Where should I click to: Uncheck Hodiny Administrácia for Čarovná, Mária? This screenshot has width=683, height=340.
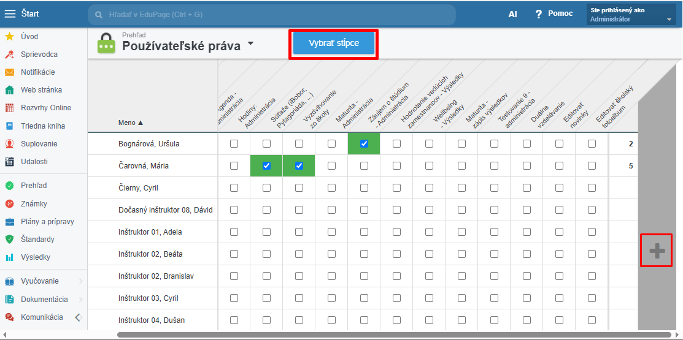[x=266, y=166]
